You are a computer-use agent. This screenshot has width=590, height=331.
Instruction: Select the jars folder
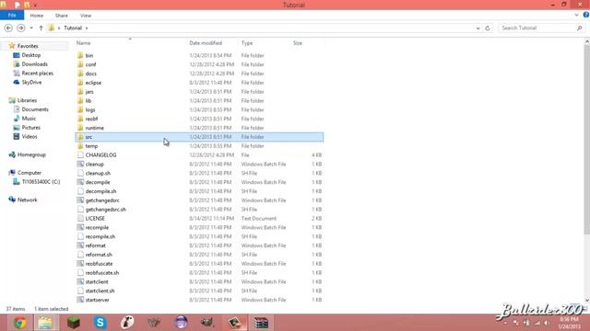coord(199,92)
